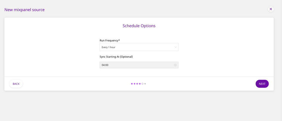The height and width of the screenshot is (121, 282).
Task: Click the last gray step dot
Action: 145,84
